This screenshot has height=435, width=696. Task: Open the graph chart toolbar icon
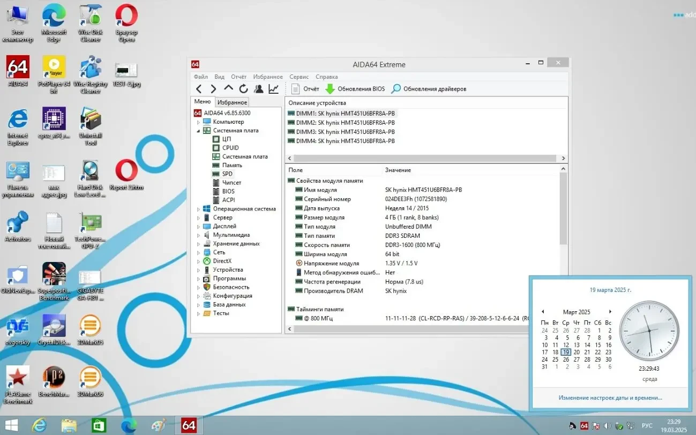[x=273, y=89]
